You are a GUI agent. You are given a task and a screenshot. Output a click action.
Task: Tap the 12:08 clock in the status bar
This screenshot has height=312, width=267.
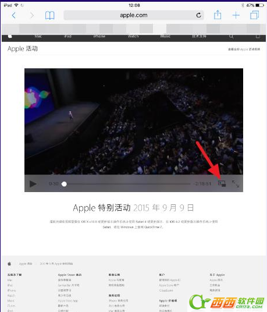134,5
